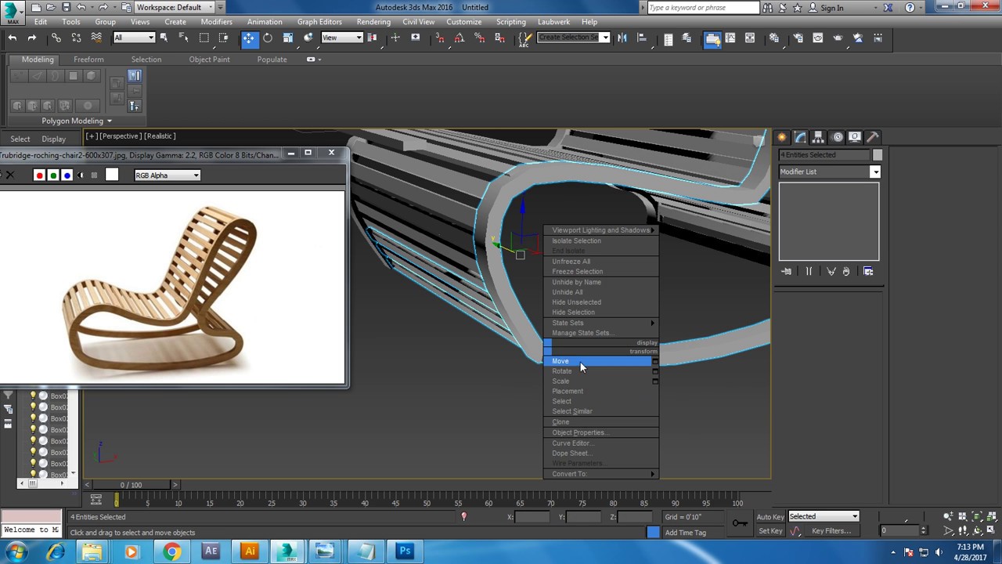
Task: Toggle the 3D Snaps icon
Action: pos(440,38)
